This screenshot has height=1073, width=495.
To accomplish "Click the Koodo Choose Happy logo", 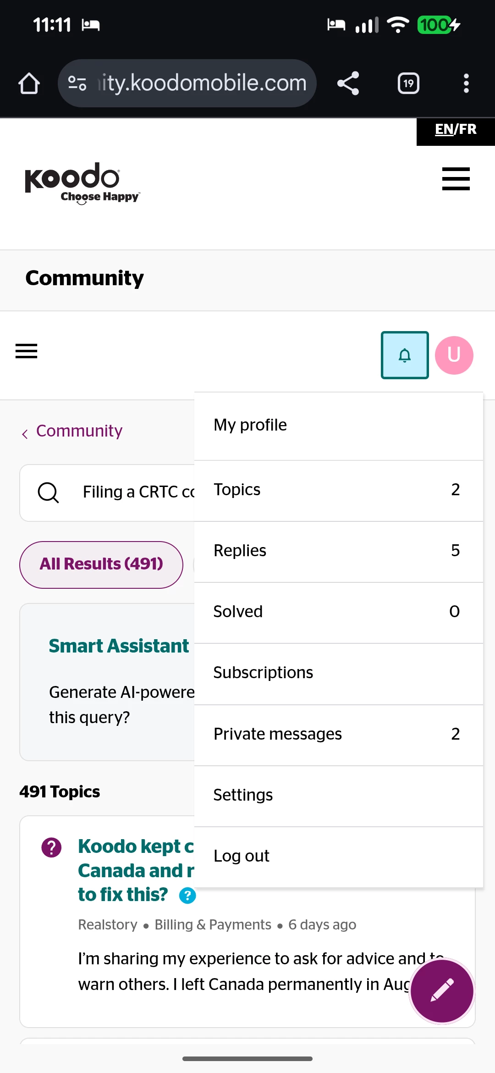I will (82, 183).
